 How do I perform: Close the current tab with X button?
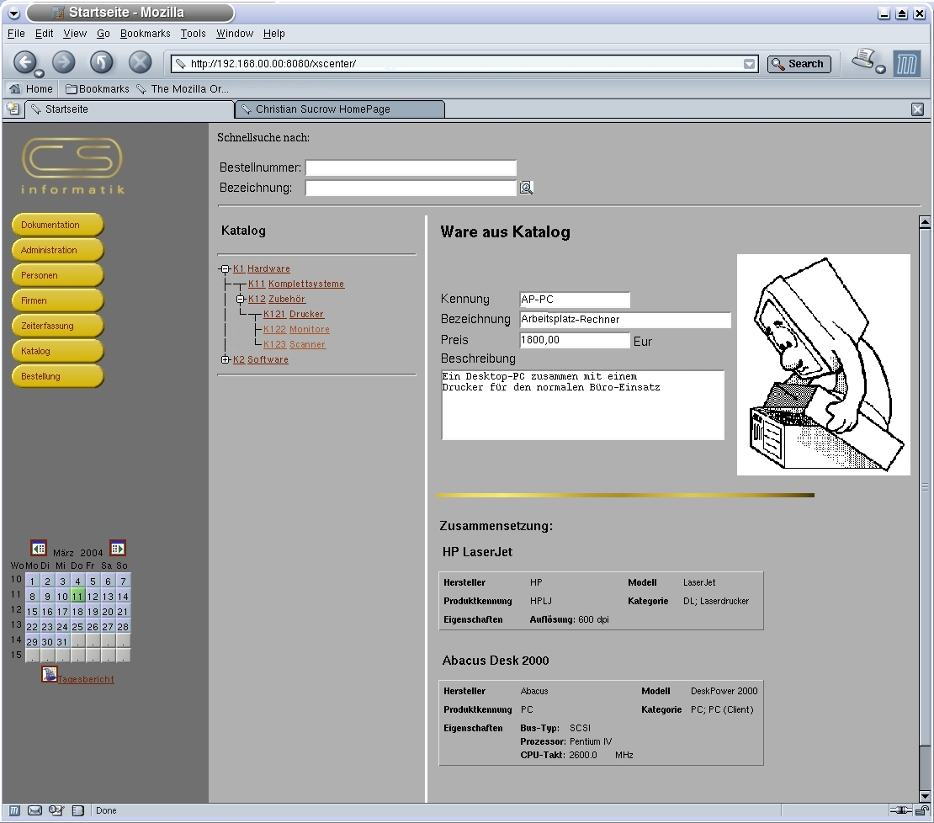tap(917, 109)
